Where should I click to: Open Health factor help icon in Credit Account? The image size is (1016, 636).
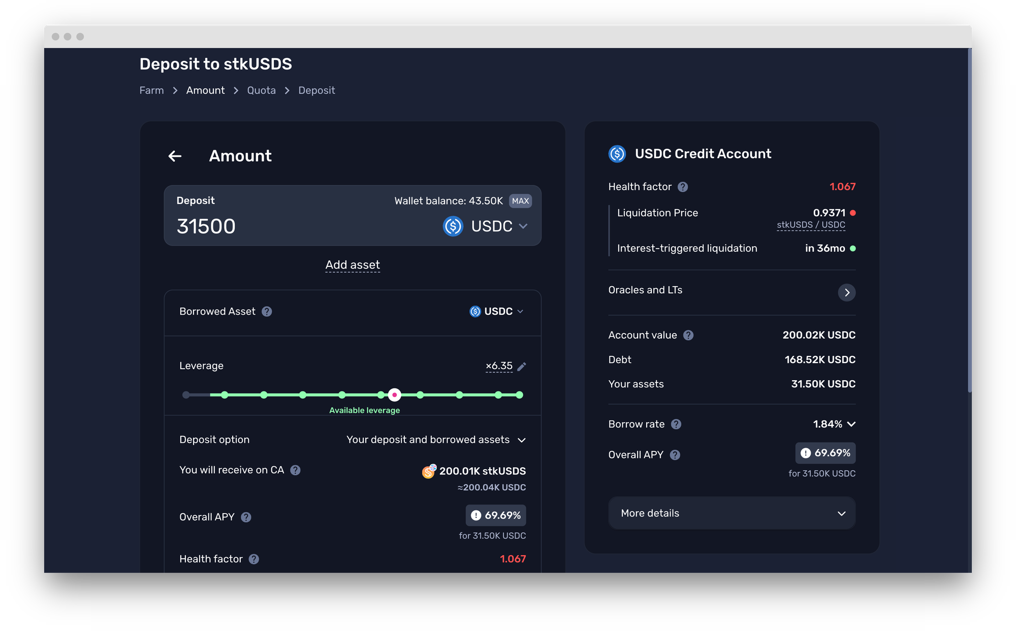683,187
